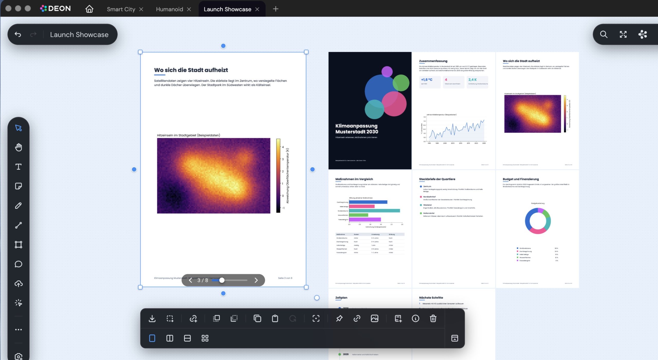Toggle fullscreen fit view
This screenshot has height=360, width=658.
(623, 34)
